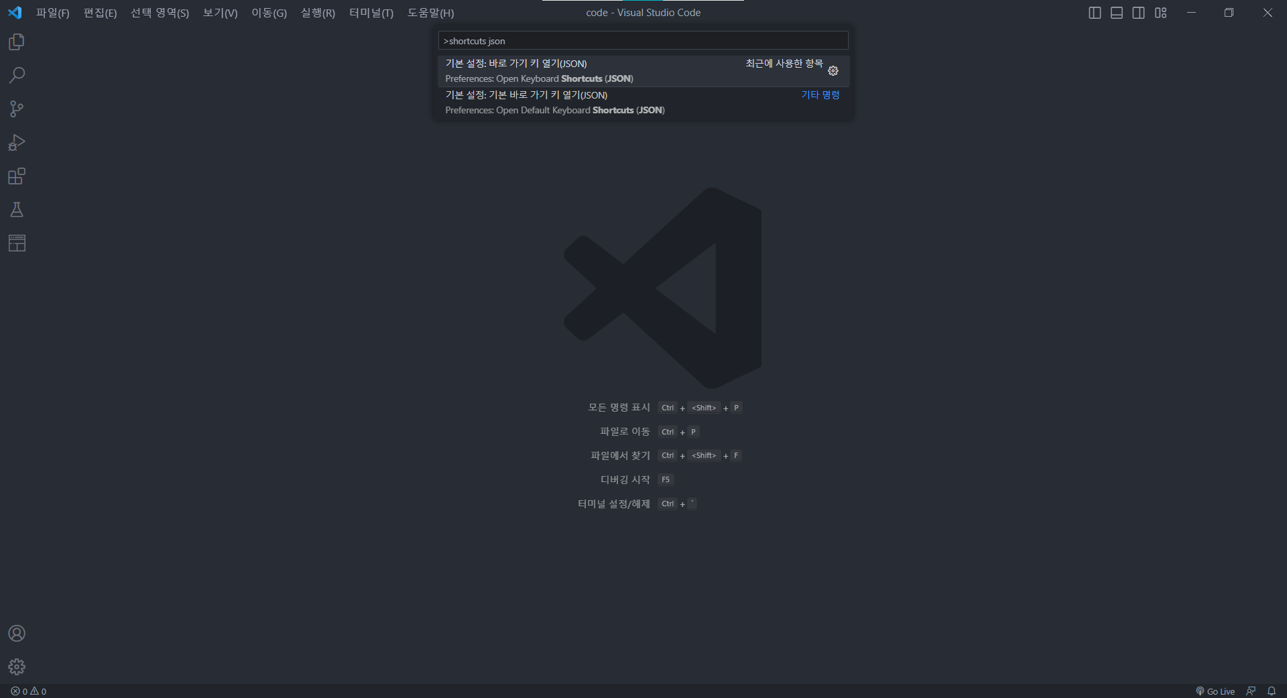Screen dimensions: 1287x698
Task: Click the 터미널 설정/해제 hint text
Action: click(614, 504)
